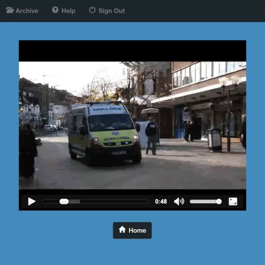This screenshot has height=265, width=265.
Task: Click the house icon on Home button
Action: coord(122,229)
